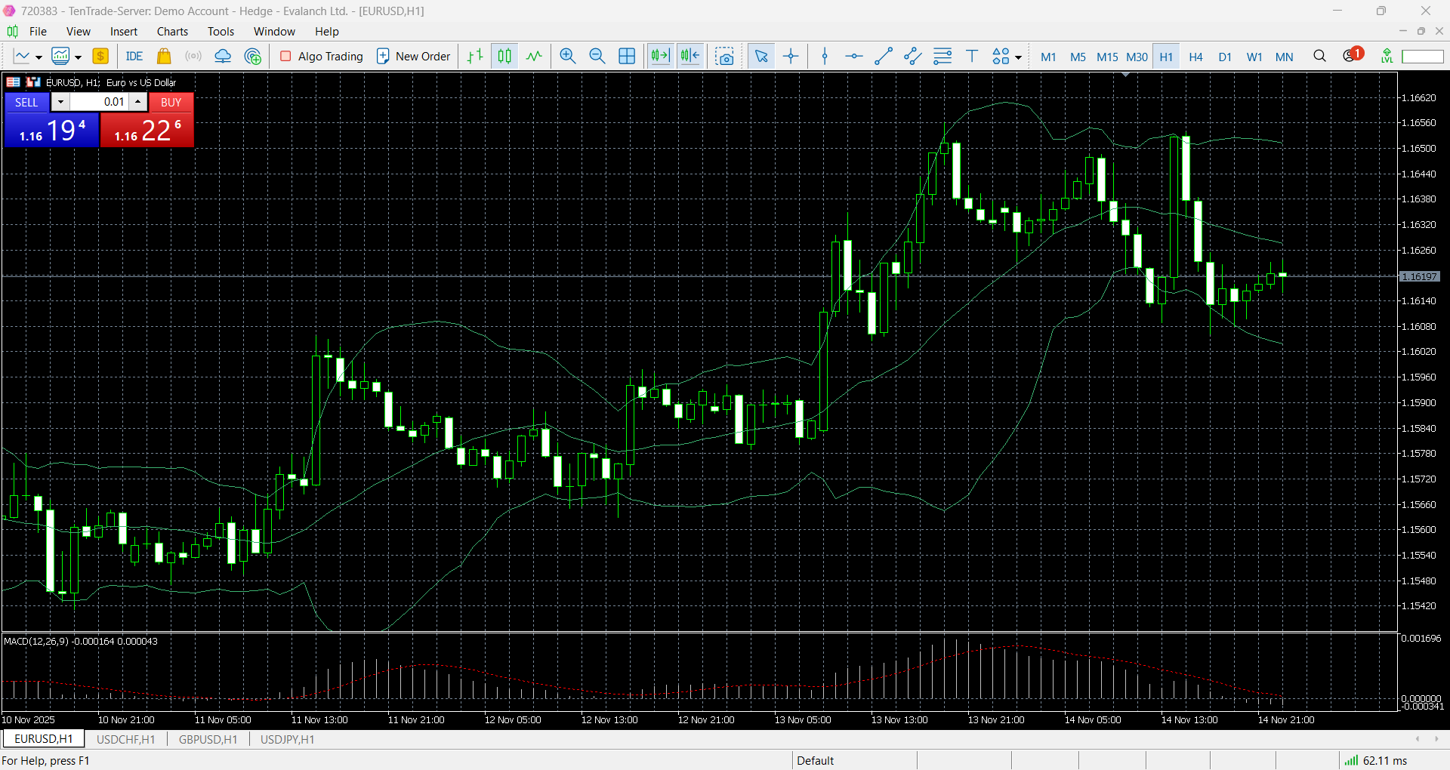The height and width of the screenshot is (770, 1450).
Task: Open the Market shopping bag icon
Action: 164,57
